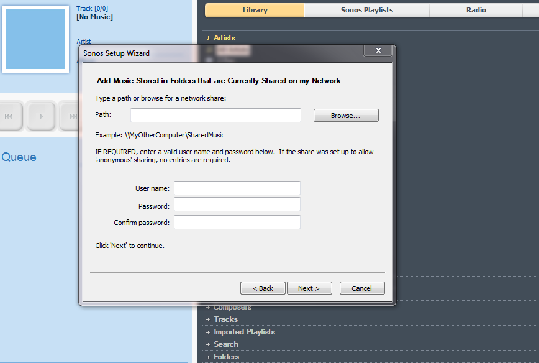This screenshot has height=363, width=539.
Task: Expand the Composers section
Action: [x=229, y=307]
